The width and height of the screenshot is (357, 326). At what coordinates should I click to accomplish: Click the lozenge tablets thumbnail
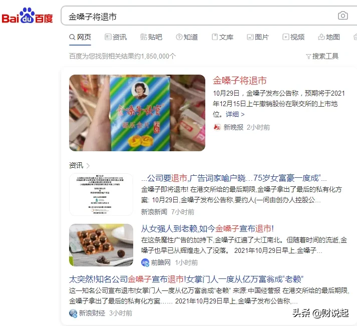click(x=101, y=245)
